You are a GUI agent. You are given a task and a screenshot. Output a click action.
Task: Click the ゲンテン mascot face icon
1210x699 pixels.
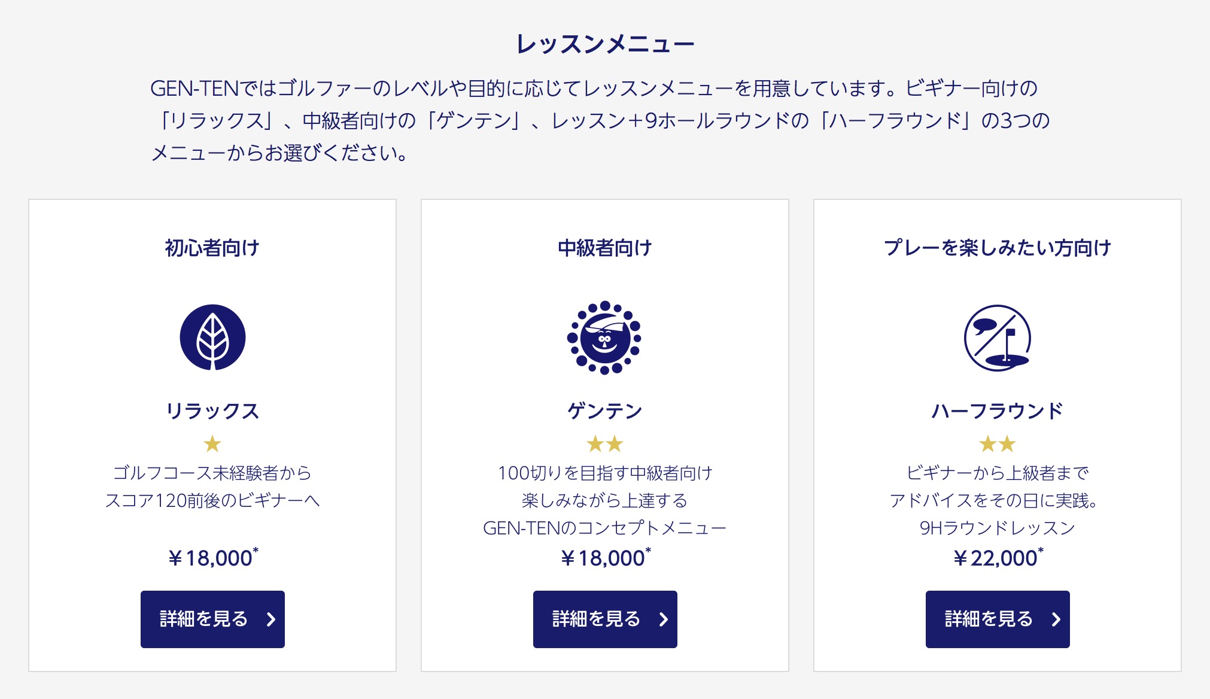(x=604, y=338)
